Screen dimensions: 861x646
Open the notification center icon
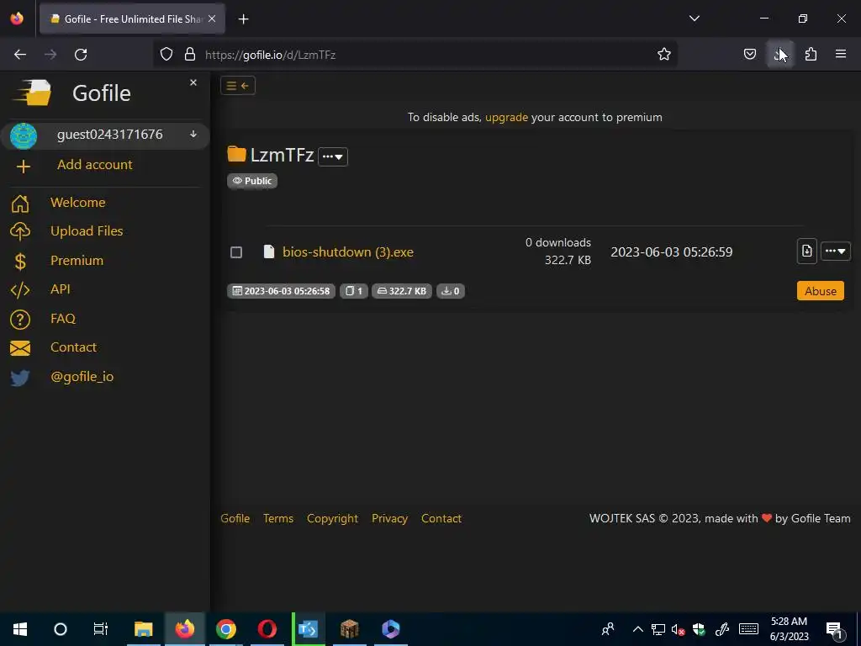pos(833,629)
